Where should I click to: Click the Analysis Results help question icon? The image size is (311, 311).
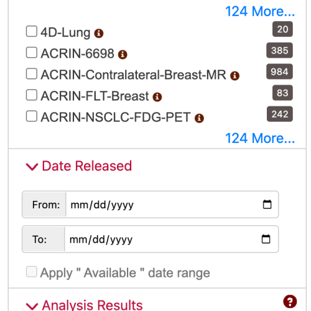290,302
